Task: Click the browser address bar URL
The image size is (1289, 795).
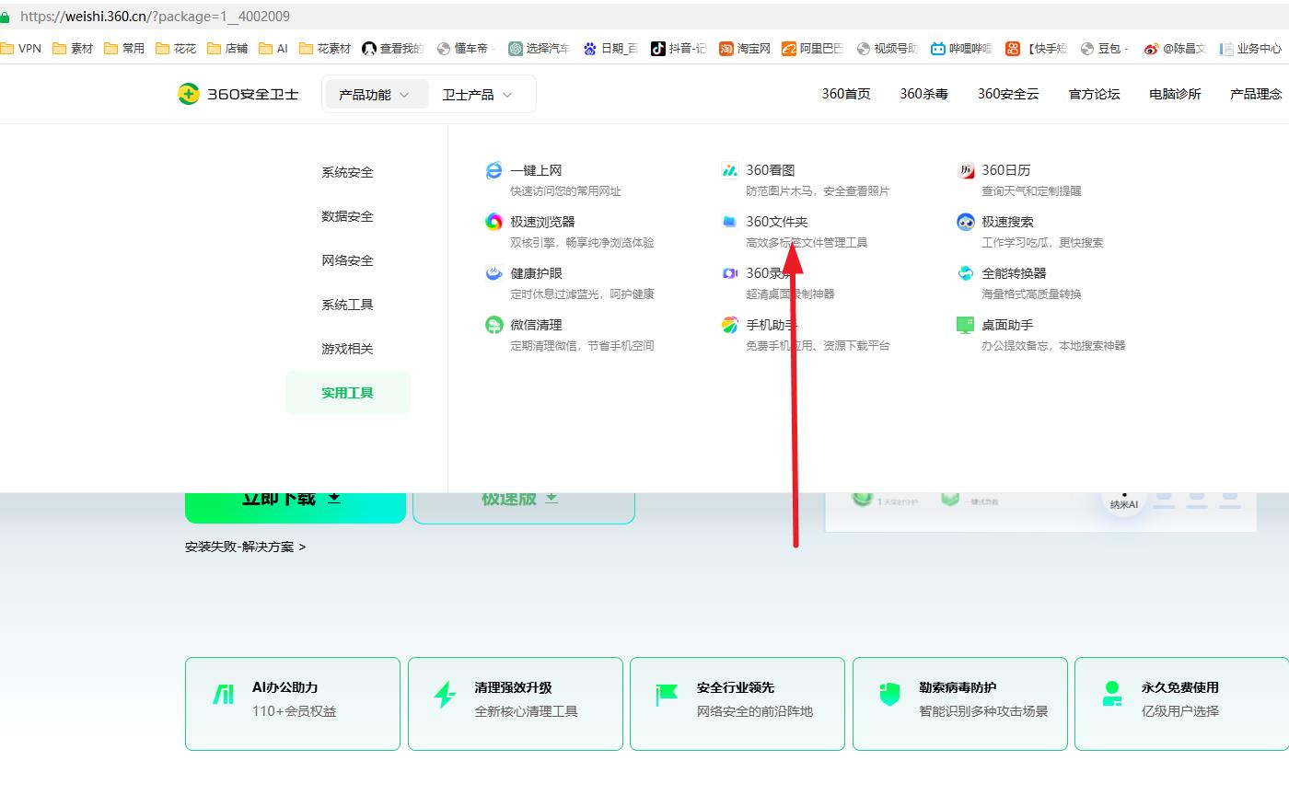Action: [155, 16]
